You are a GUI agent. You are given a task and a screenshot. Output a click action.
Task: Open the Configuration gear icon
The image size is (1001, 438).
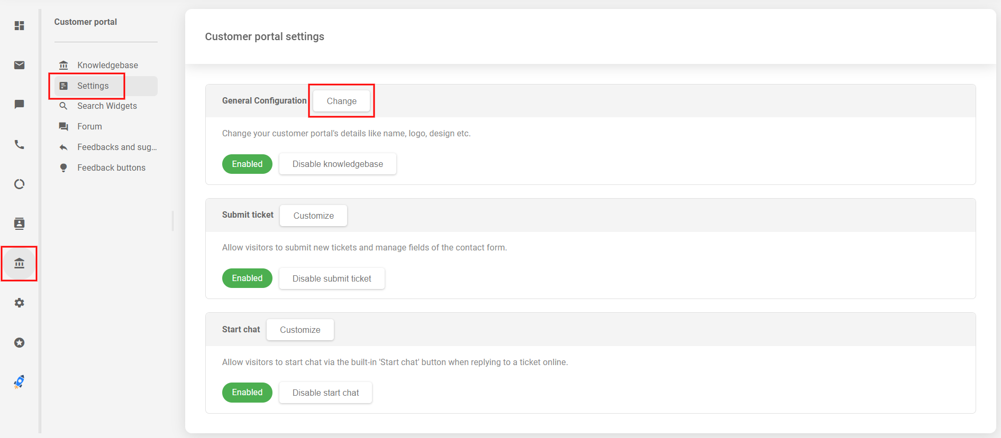pyautogui.click(x=20, y=303)
